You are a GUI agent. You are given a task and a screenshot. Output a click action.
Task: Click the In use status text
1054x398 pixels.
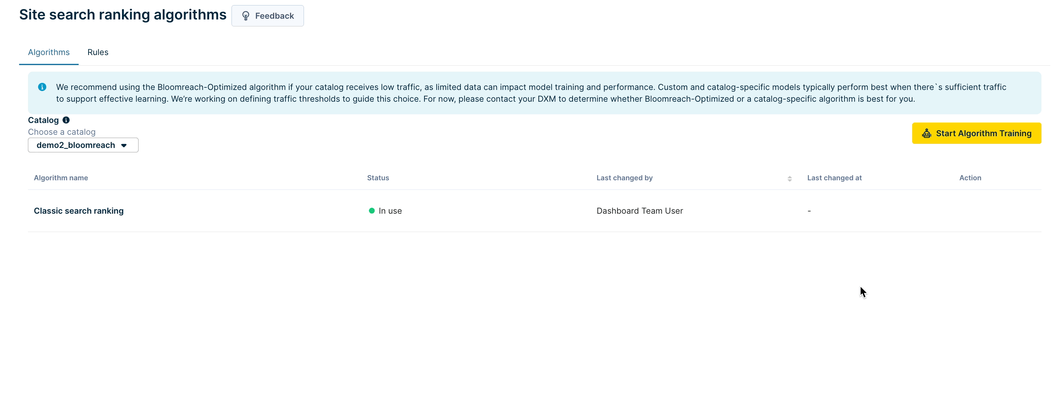coord(390,211)
